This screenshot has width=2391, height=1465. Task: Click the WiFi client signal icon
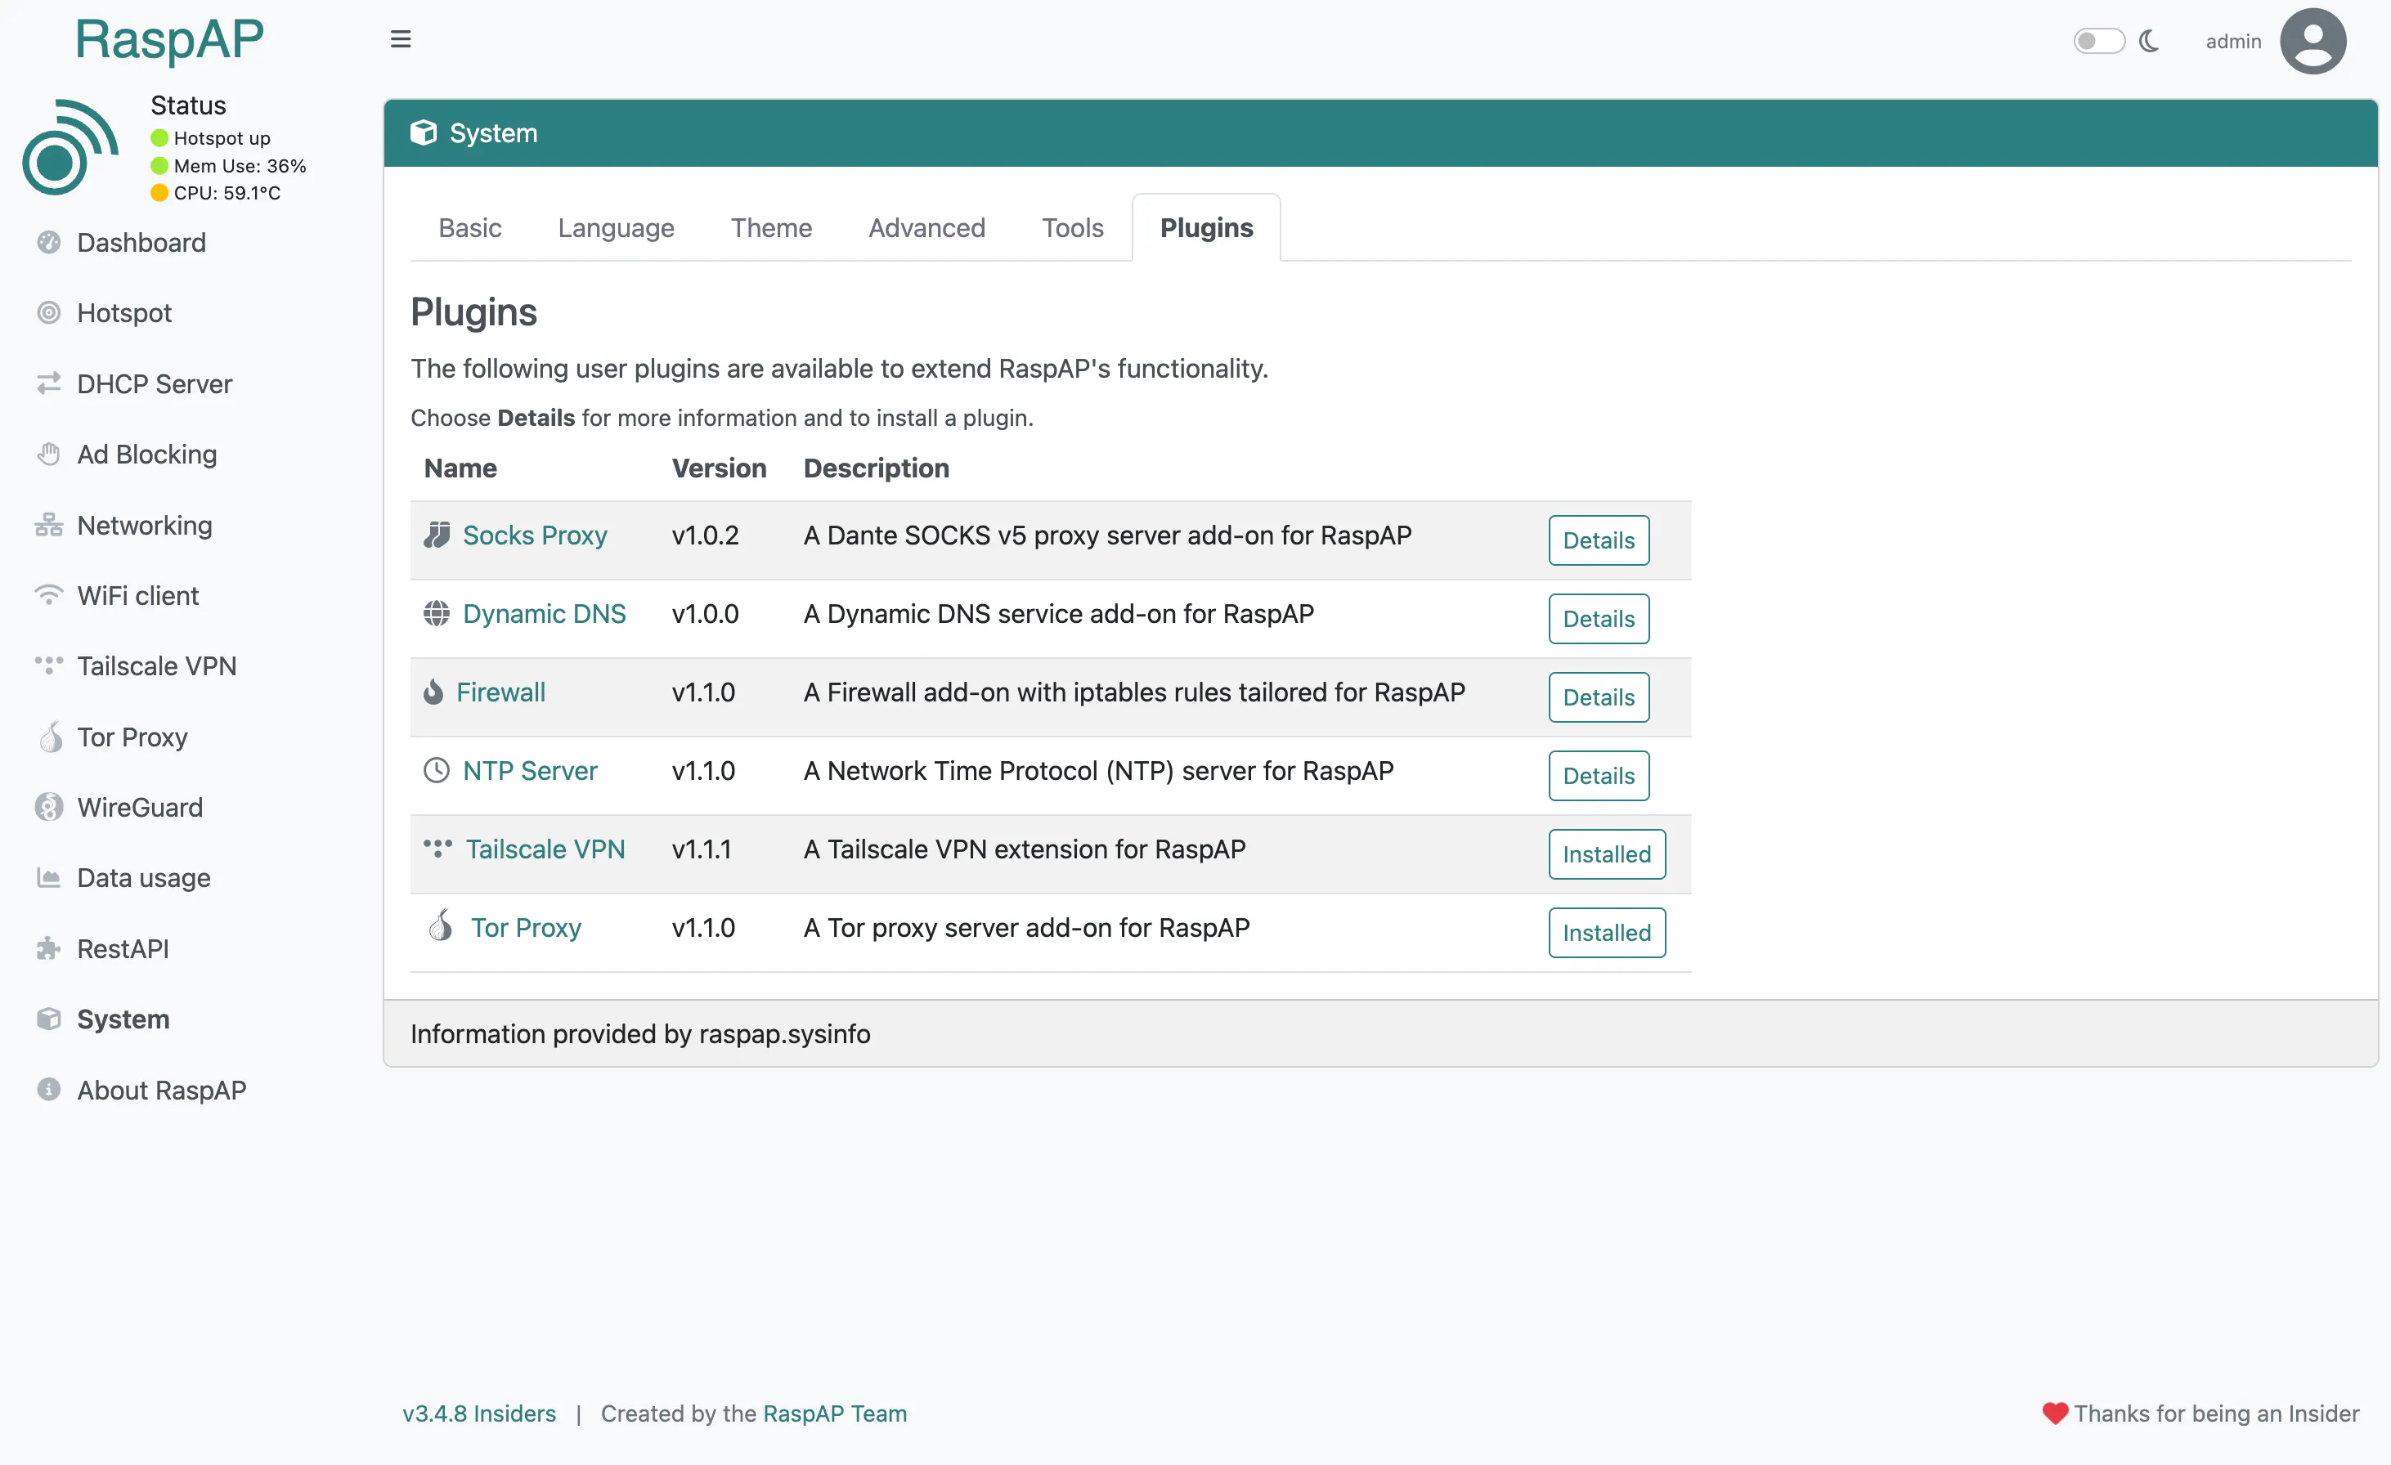point(48,594)
